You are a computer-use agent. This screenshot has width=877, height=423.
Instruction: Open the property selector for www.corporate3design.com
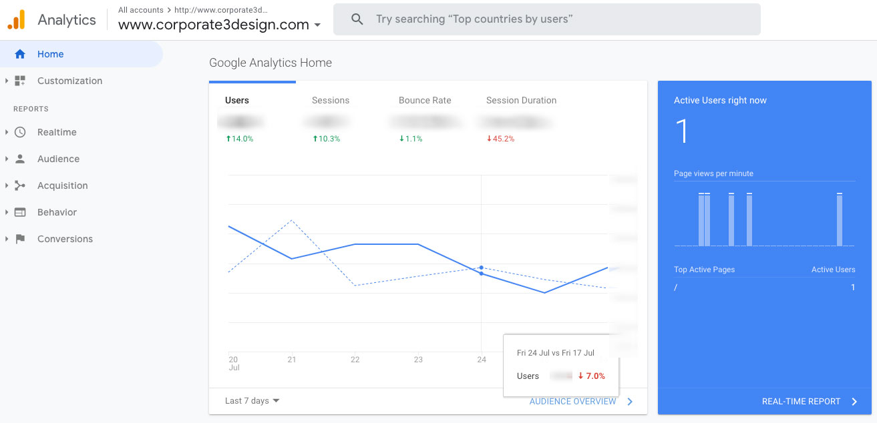[218, 25]
